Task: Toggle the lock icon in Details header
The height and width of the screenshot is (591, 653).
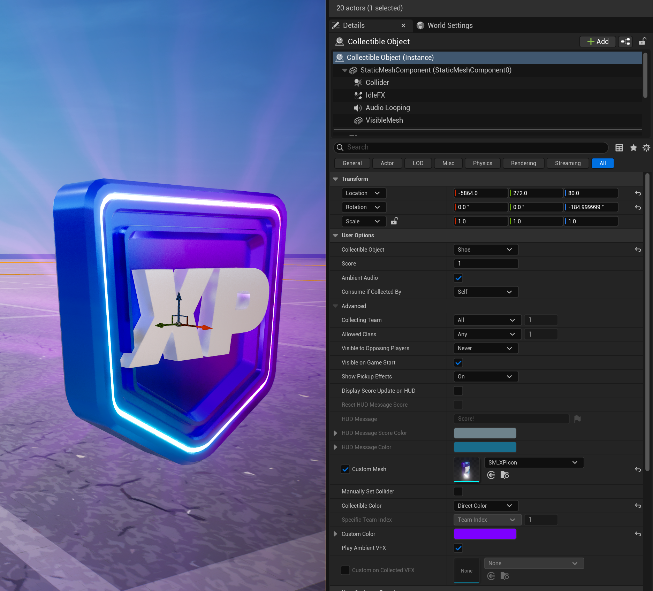Action: (643, 41)
